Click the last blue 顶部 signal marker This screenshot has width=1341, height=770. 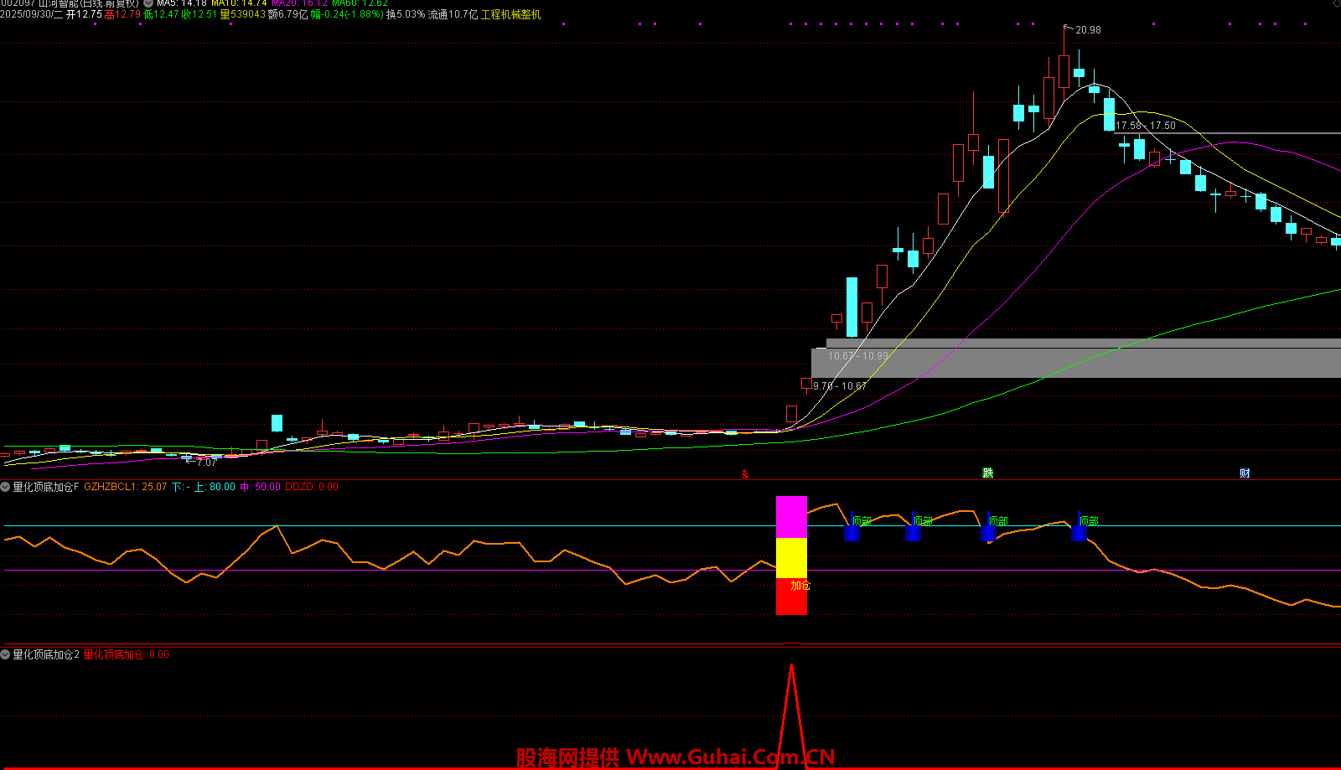[1080, 528]
